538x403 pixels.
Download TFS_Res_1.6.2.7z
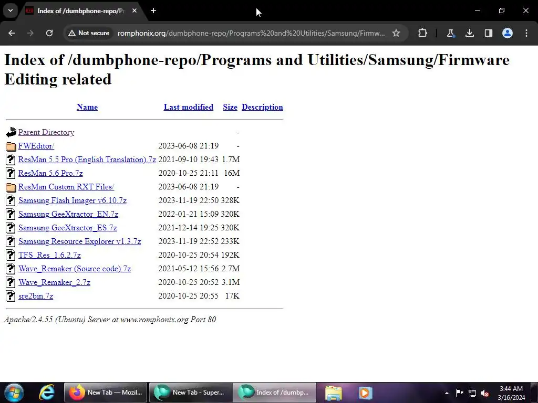pos(49,256)
